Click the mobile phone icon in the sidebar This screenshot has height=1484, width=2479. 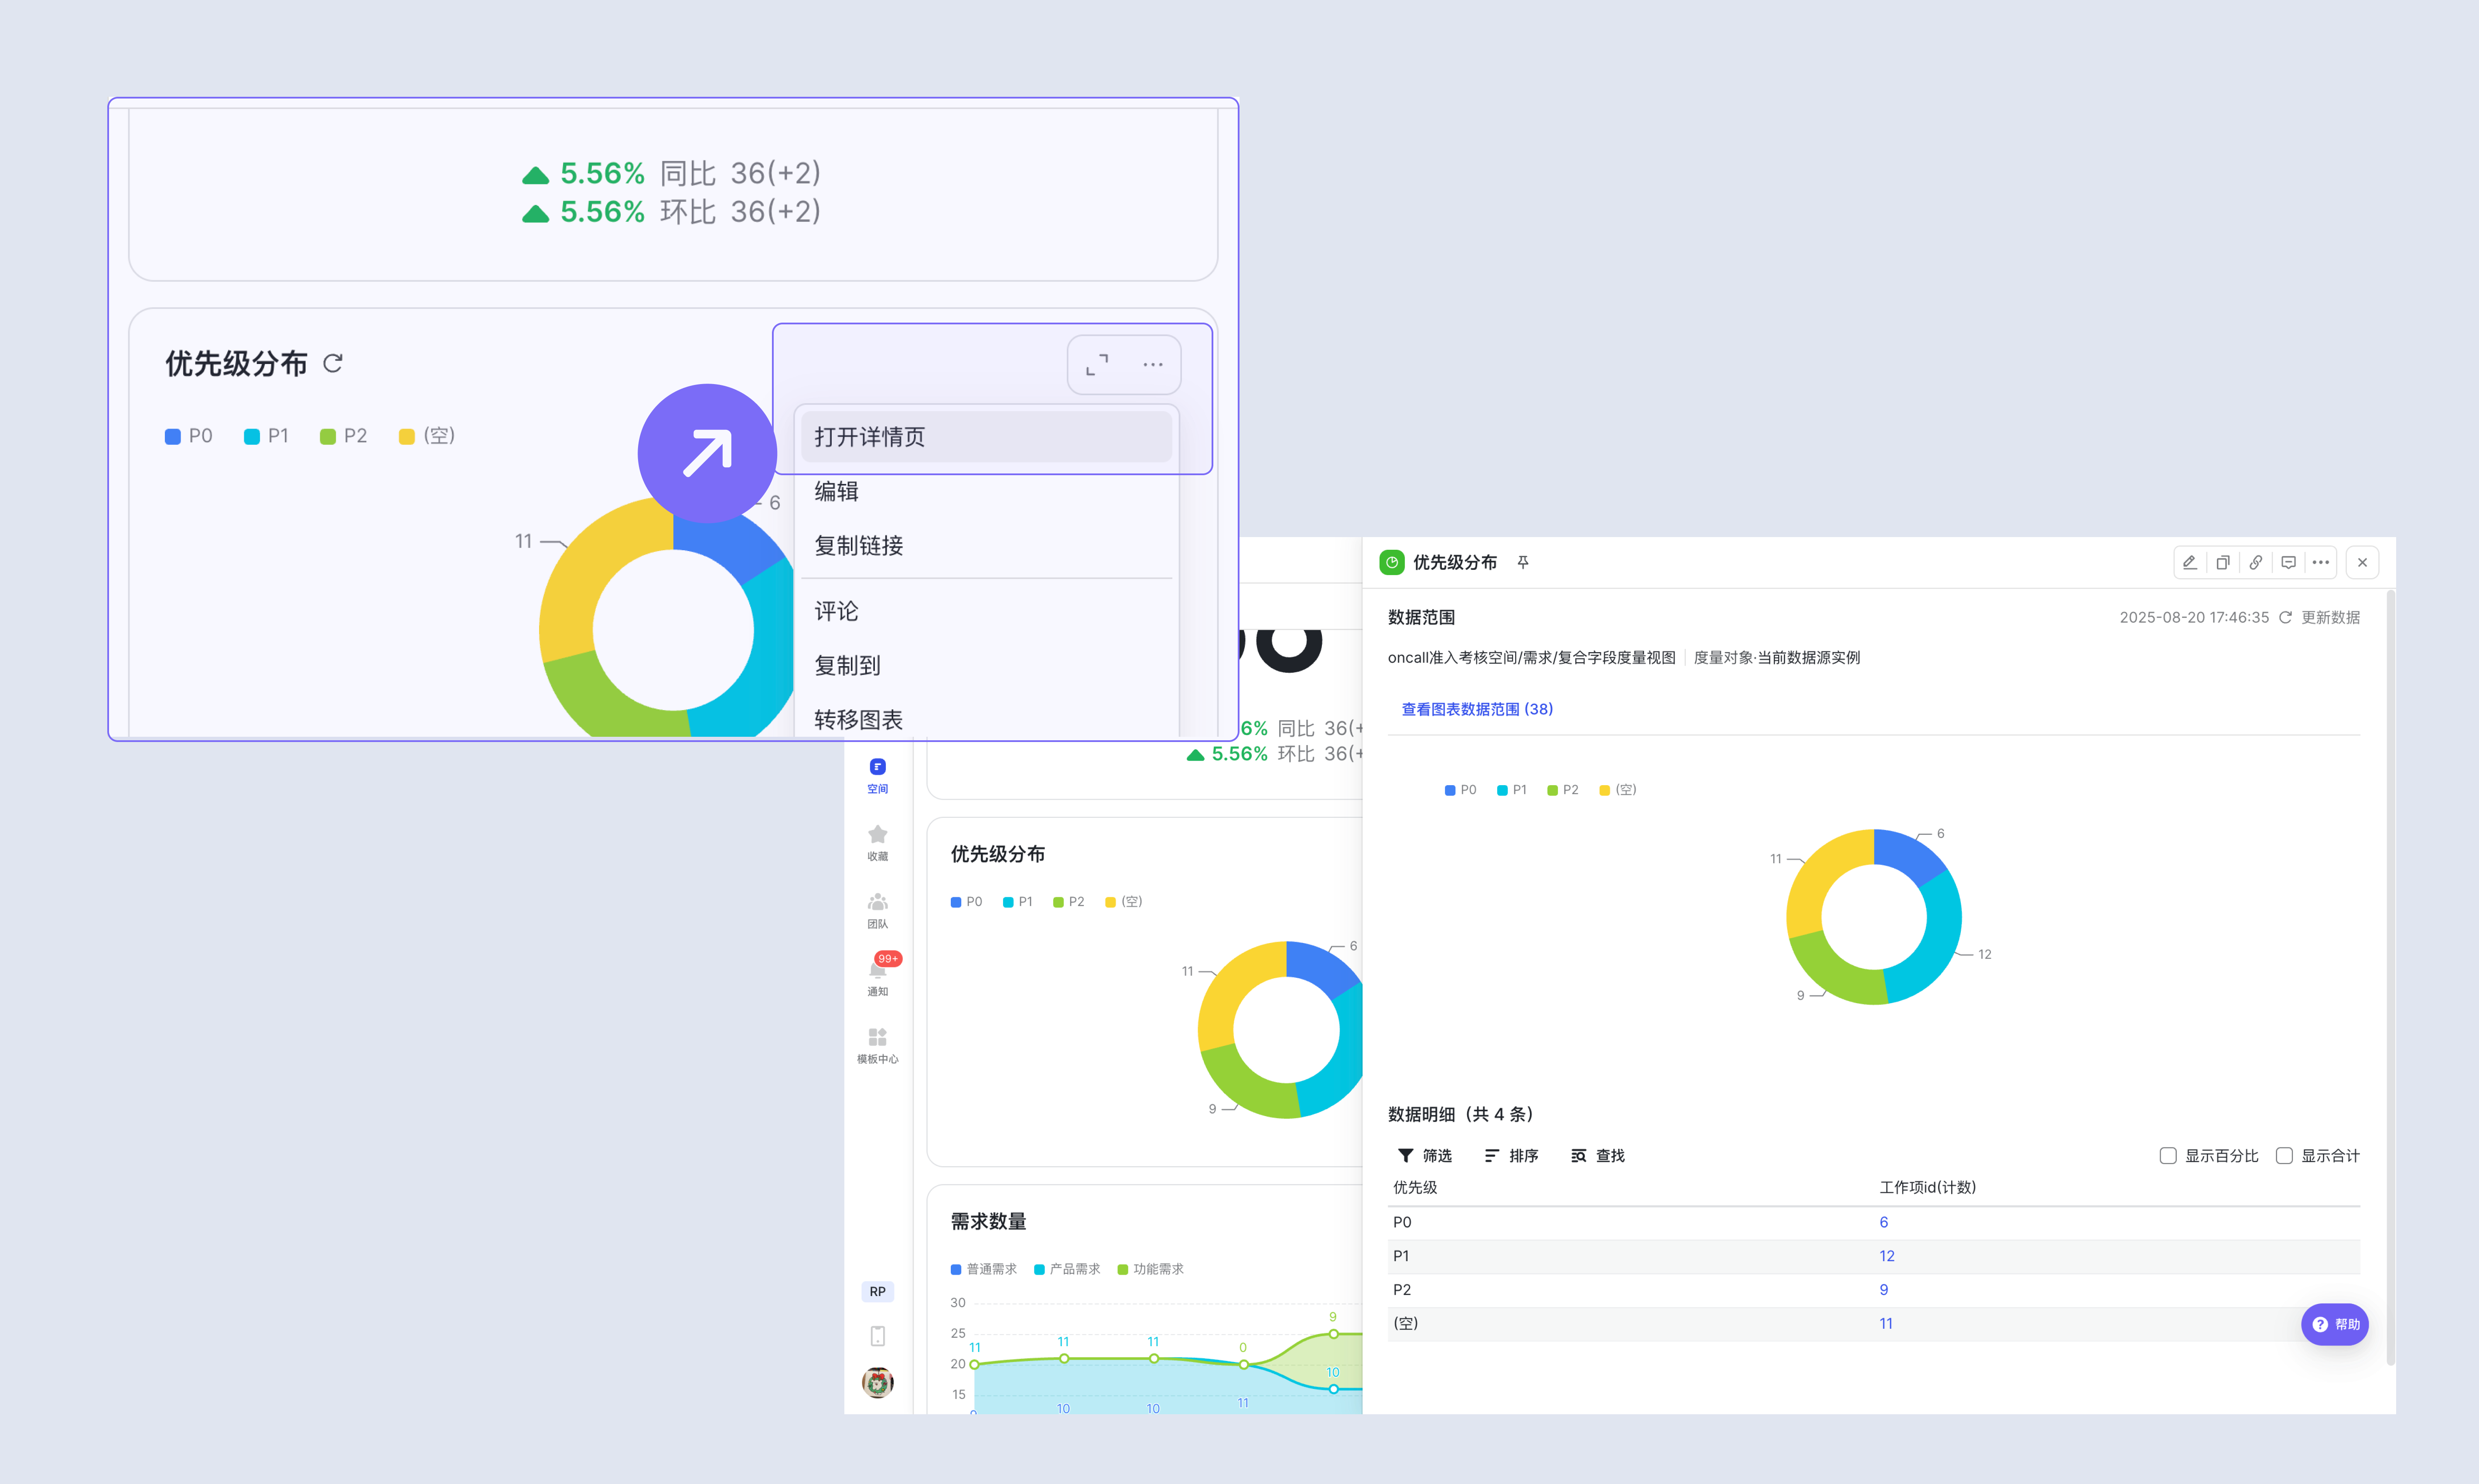click(x=878, y=1336)
